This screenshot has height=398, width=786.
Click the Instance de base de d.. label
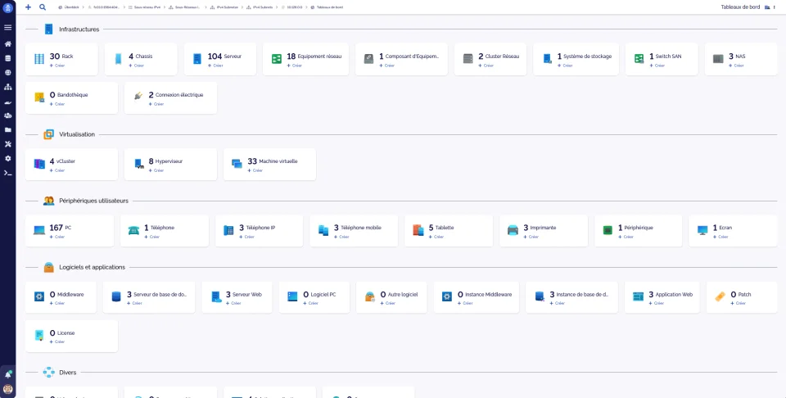point(582,295)
